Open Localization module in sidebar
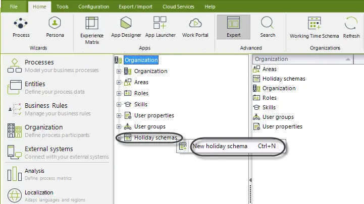364x204 pixels. coord(46,195)
